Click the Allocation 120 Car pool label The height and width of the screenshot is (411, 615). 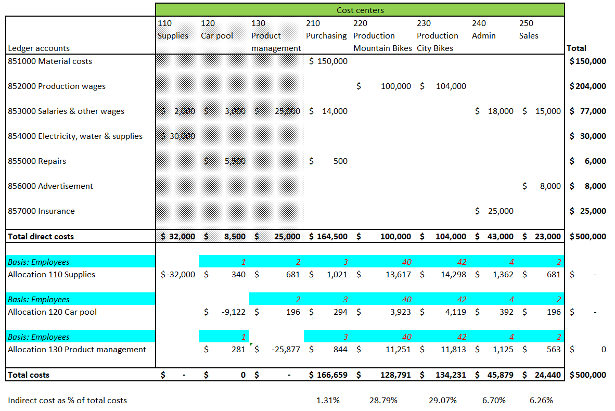(x=53, y=312)
